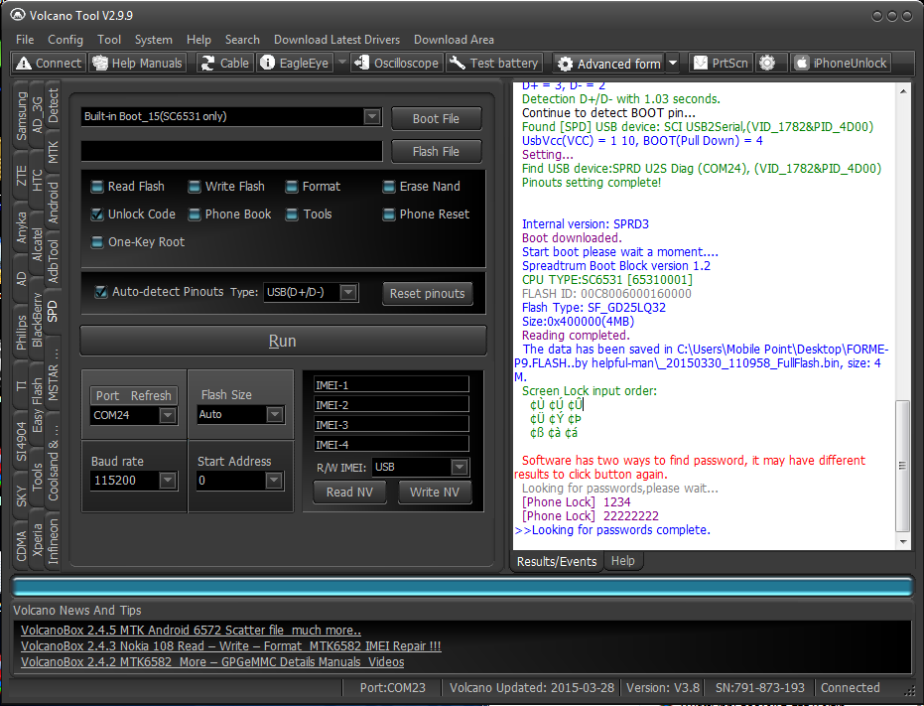Tick the Erase Nand checkbox
The height and width of the screenshot is (706, 924).
388,187
